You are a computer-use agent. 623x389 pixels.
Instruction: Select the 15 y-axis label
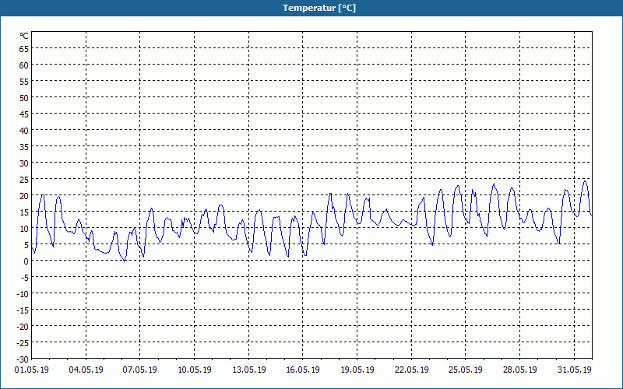24,212
